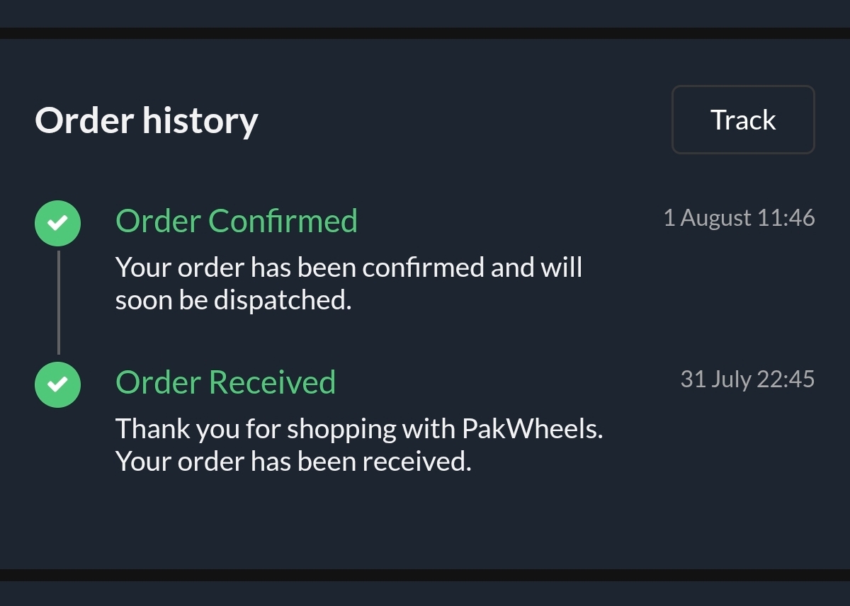Click the 'soon be dispatched' text line

(x=234, y=300)
